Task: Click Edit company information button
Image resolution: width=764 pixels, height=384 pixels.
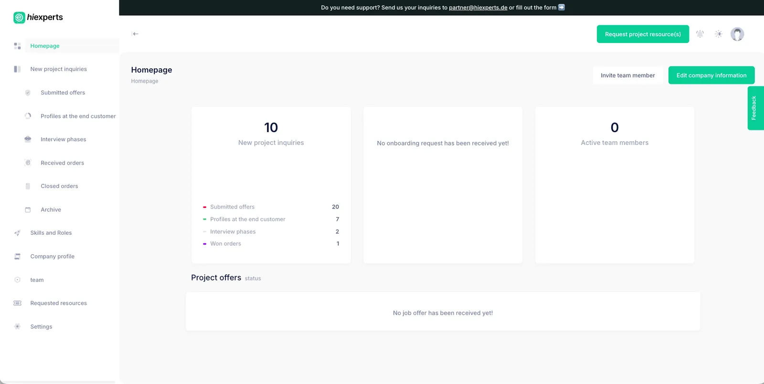Action: [711, 75]
